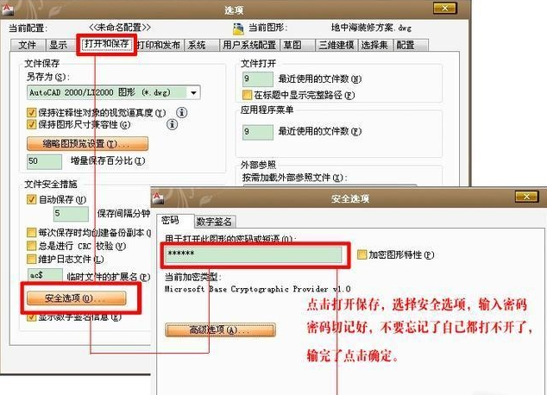This screenshot has width=547, height=395.
Task: Click 高级选项 button
Action: (220, 329)
